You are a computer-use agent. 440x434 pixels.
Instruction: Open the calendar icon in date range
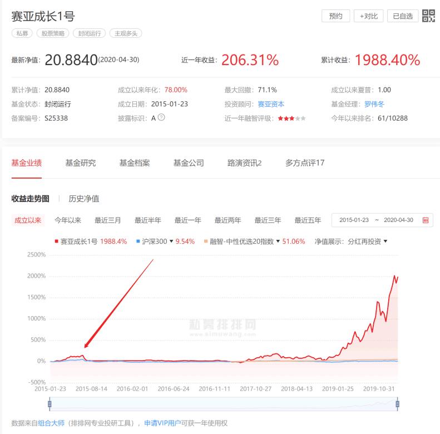click(x=426, y=220)
